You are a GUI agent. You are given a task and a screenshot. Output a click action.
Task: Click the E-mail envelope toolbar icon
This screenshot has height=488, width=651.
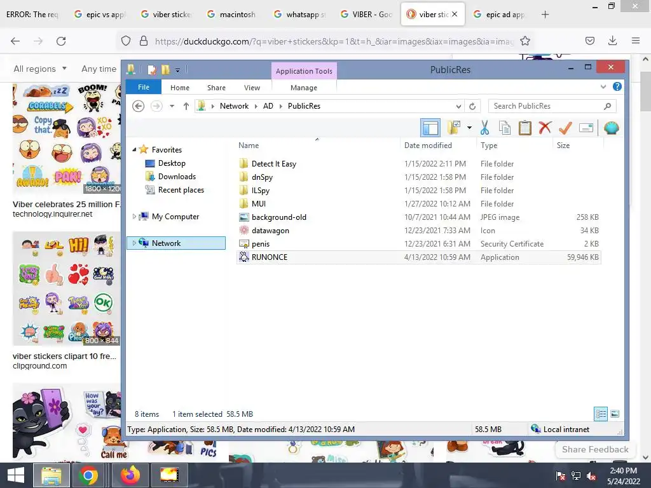click(x=586, y=128)
